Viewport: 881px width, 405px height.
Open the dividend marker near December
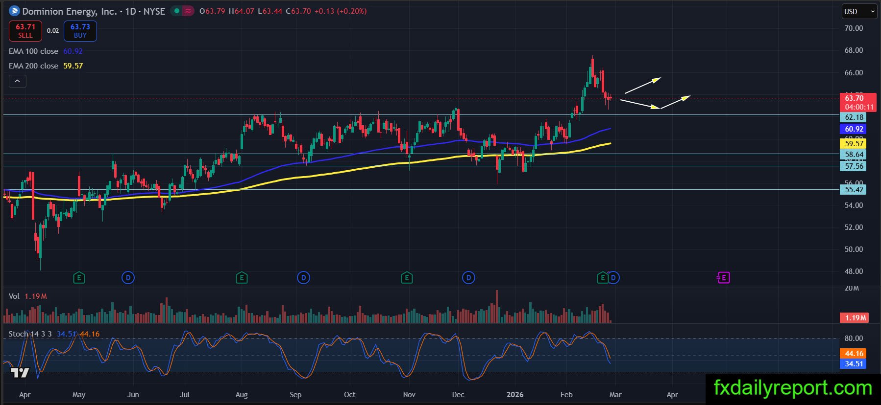(468, 278)
